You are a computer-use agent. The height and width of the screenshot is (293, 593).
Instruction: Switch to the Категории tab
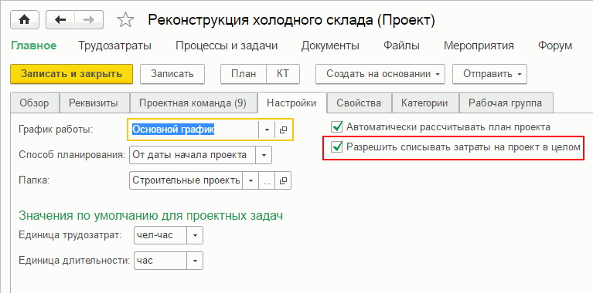tap(424, 103)
